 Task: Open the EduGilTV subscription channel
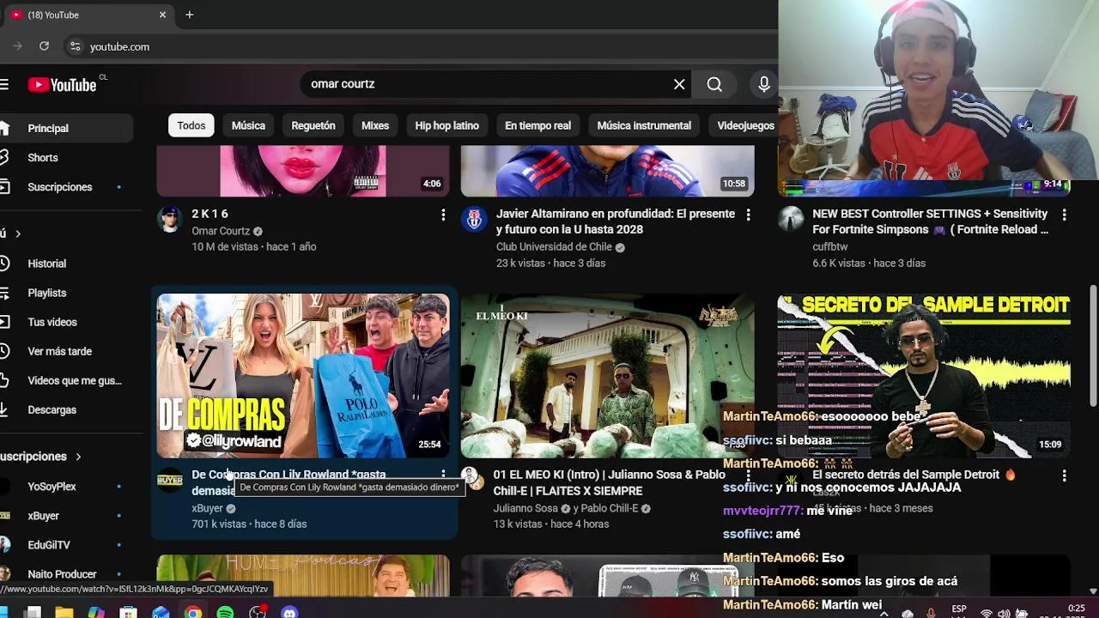(x=66, y=545)
